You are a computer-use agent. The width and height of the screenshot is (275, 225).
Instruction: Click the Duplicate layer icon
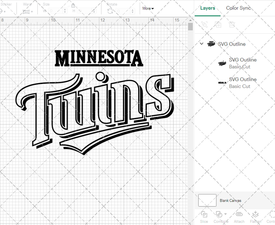(218, 25)
